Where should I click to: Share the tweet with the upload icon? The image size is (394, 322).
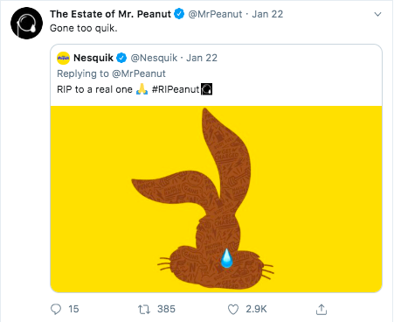321,309
